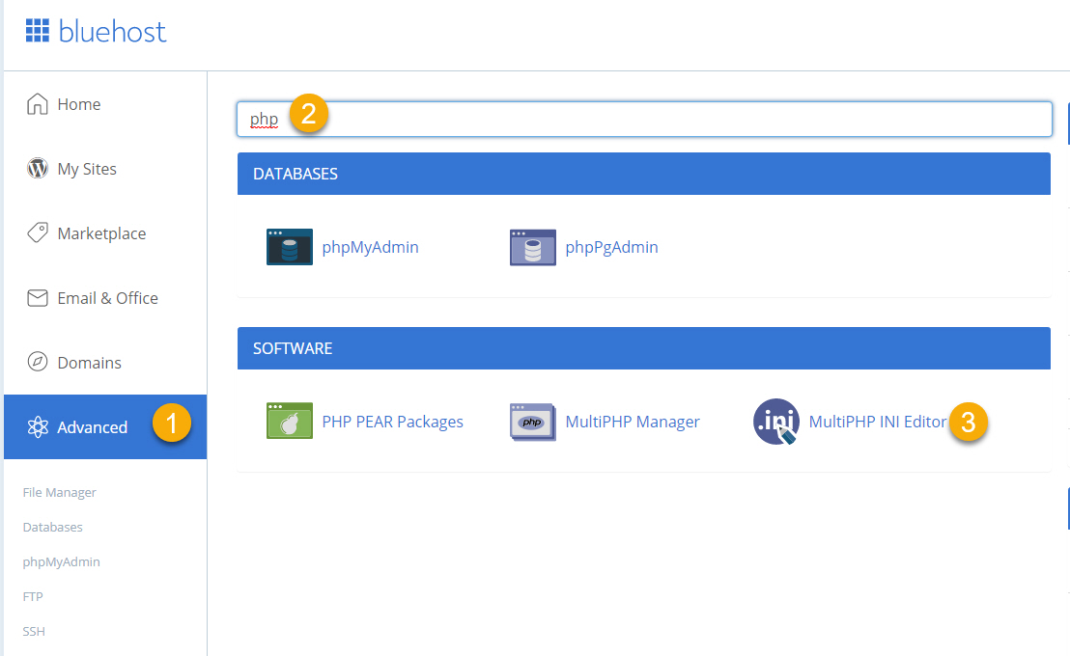Click the Email & Office envelope icon

[x=38, y=298]
